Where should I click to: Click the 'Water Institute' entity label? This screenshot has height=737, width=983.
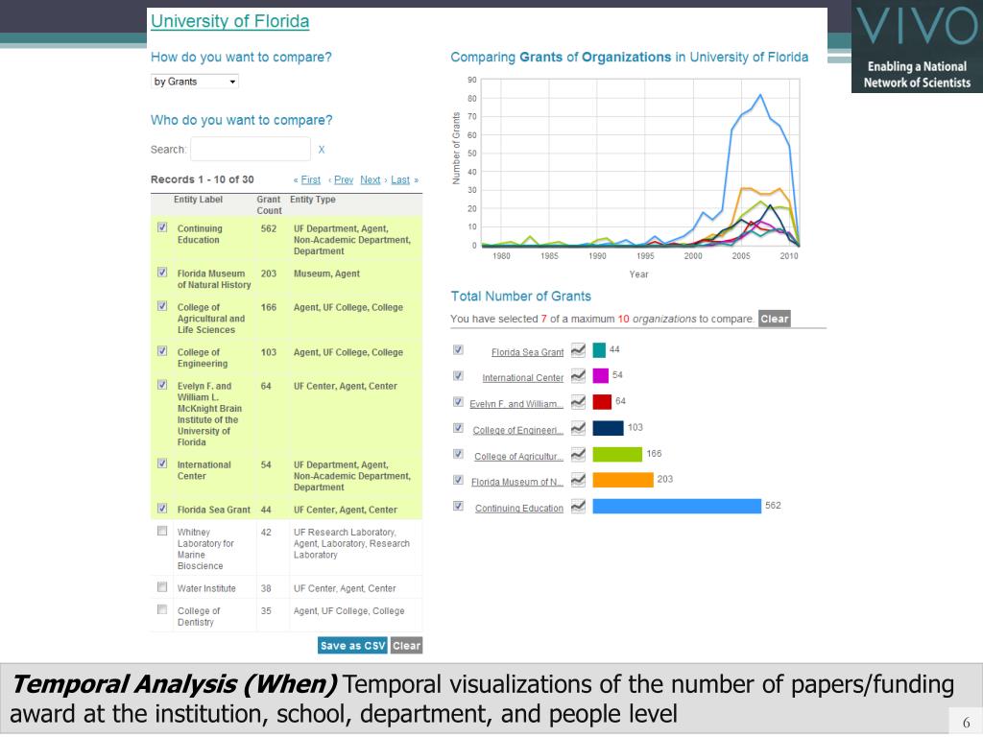tap(206, 588)
